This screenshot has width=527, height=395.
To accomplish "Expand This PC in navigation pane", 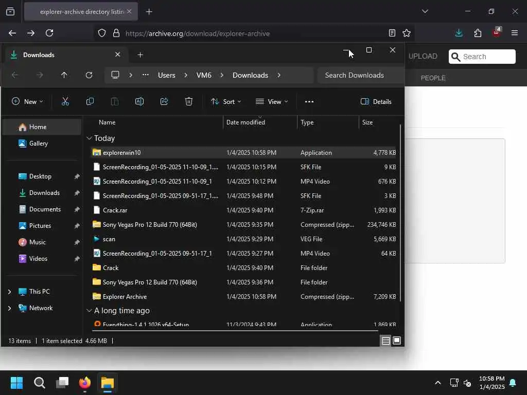I will point(9,292).
